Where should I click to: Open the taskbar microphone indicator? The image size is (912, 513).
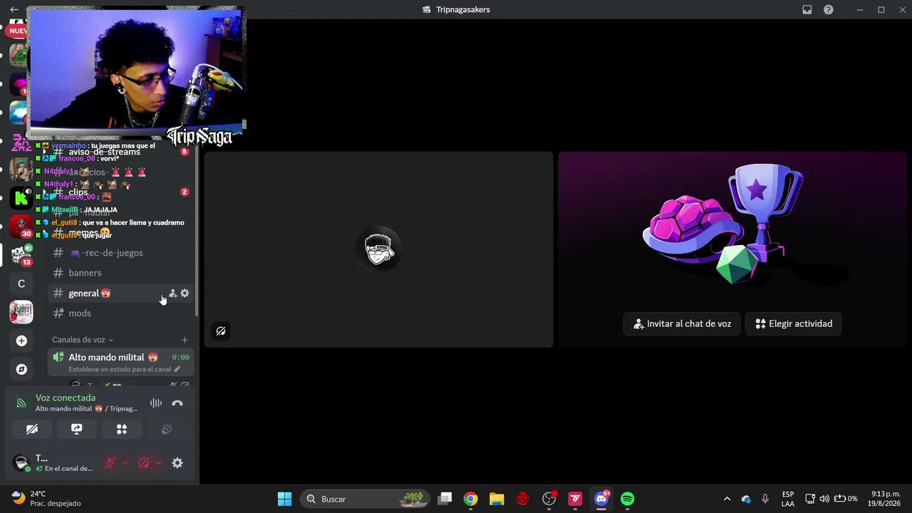765,499
